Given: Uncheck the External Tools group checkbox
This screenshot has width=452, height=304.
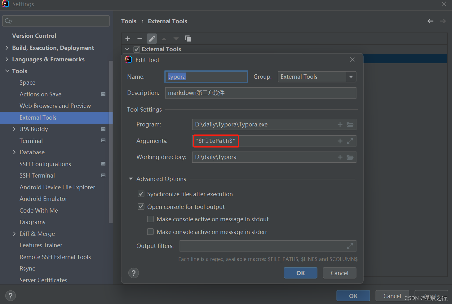Looking at the screenshot, I should [137, 49].
